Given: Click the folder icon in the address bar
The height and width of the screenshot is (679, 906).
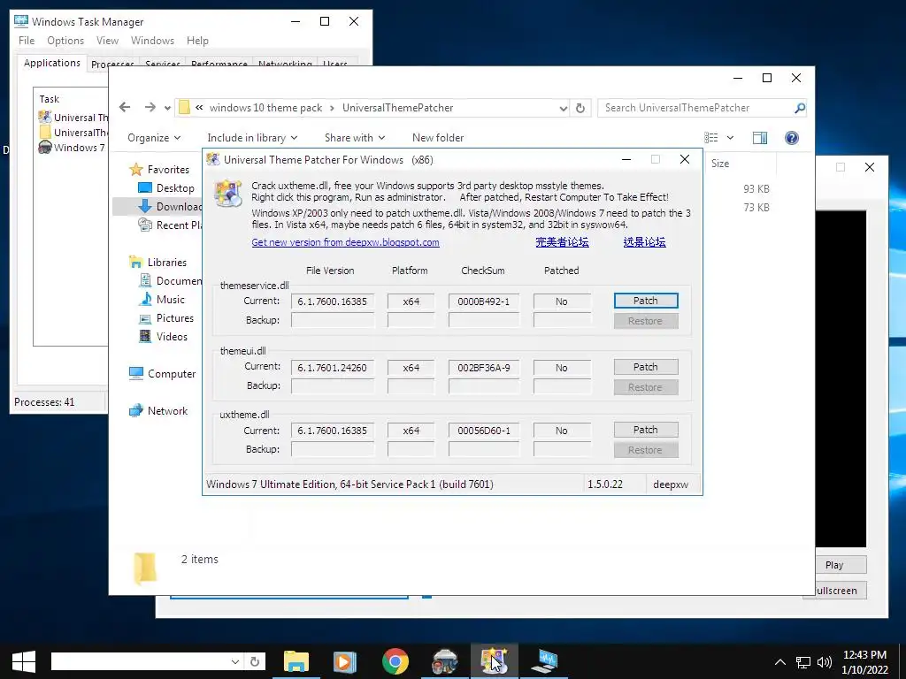Looking at the screenshot, I should click(184, 107).
